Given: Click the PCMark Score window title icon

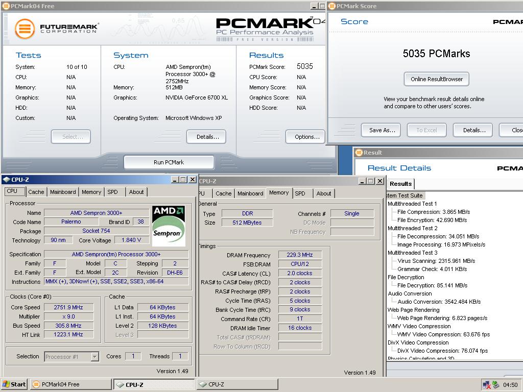Looking at the screenshot, I should point(332,6).
